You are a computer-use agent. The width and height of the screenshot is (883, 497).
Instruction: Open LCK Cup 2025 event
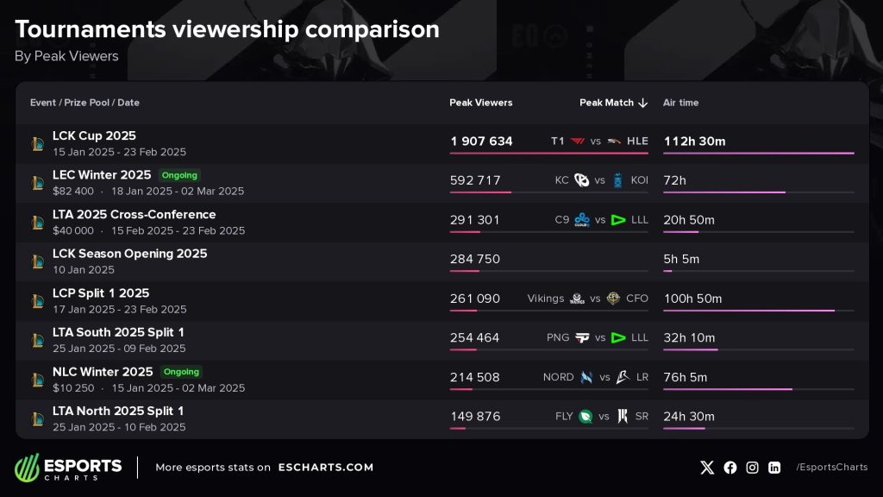[x=94, y=135]
